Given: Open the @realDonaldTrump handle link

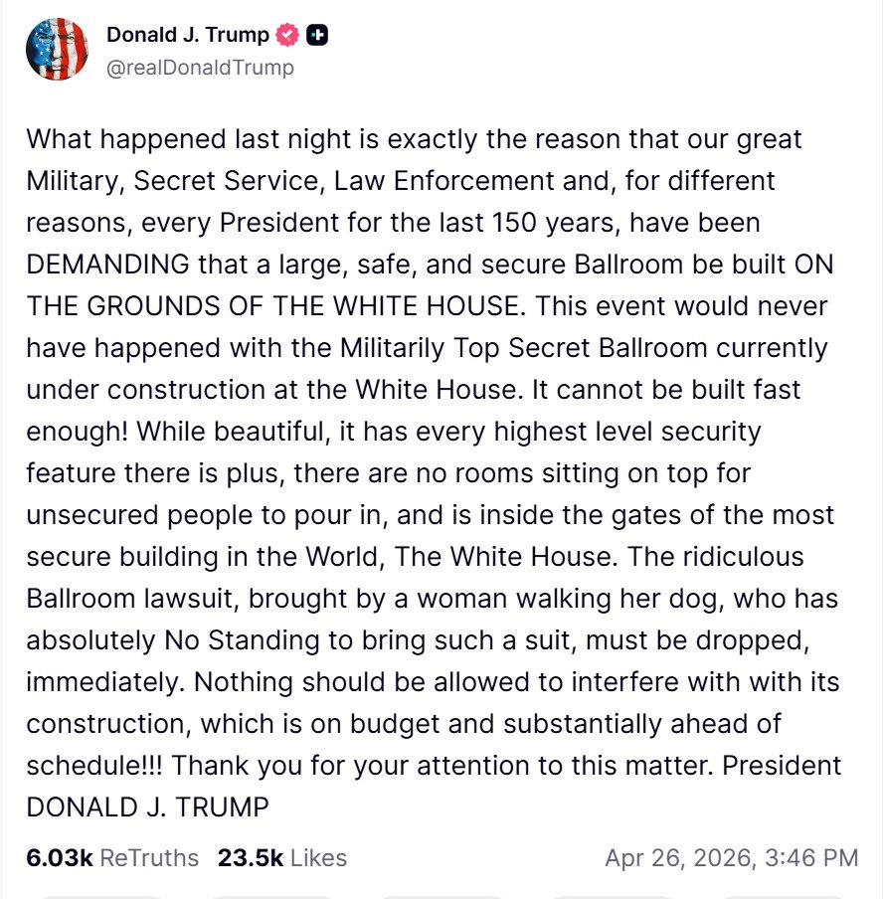Looking at the screenshot, I should [200, 68].
